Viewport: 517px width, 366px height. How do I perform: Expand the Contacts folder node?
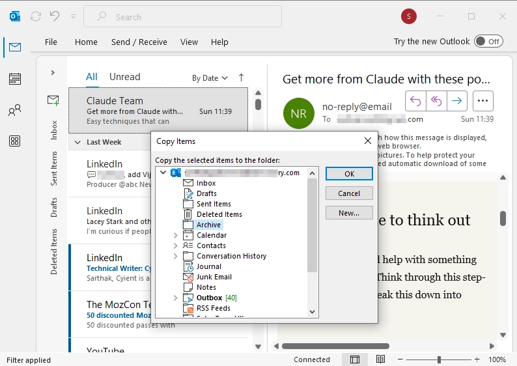tap(175, 246)
